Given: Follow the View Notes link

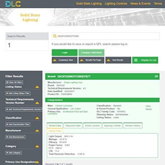Looking at the screenshot, I should (x=148, y=108).
